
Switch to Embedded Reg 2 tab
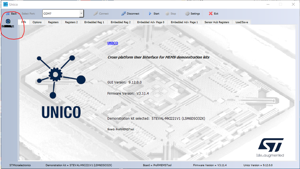click(x=120, y=22)
